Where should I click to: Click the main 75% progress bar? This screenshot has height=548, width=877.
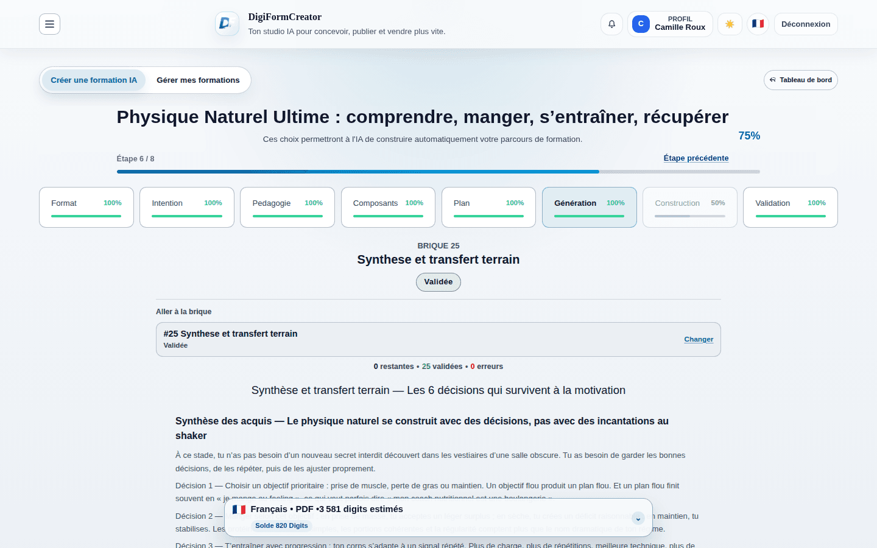click(438, 172)
